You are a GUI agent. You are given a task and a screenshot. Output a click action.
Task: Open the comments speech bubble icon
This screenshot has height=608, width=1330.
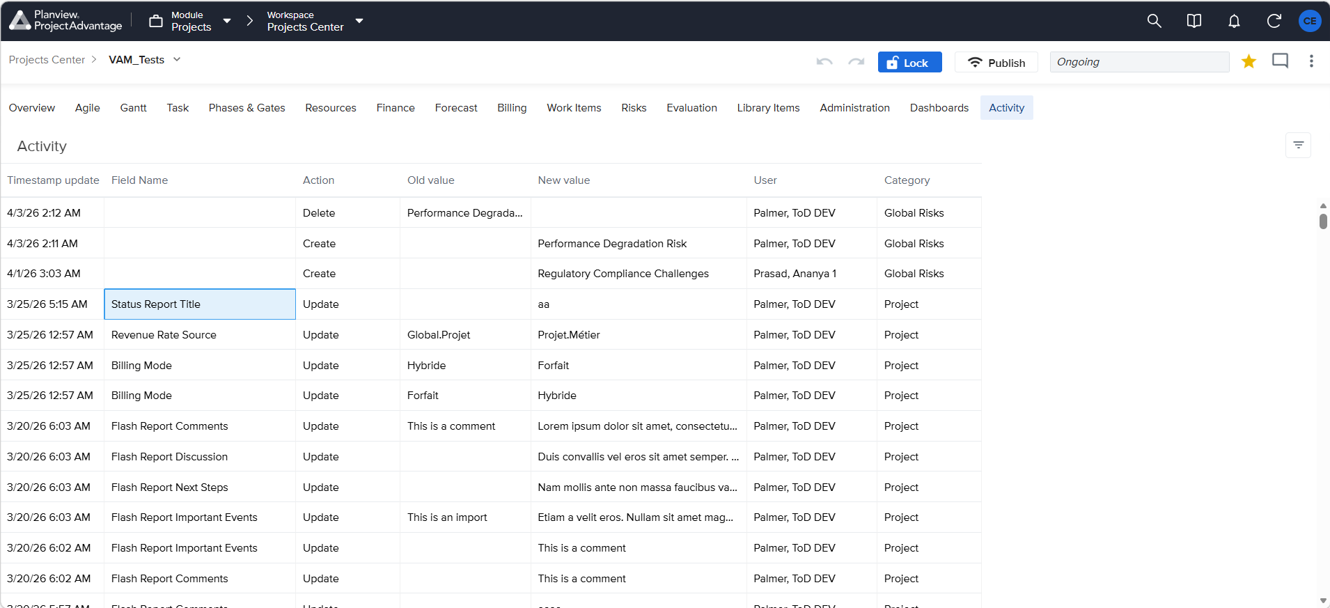tap(1280, 61)
